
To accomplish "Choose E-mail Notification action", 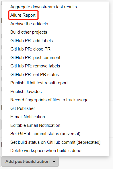I will point(28,117).
